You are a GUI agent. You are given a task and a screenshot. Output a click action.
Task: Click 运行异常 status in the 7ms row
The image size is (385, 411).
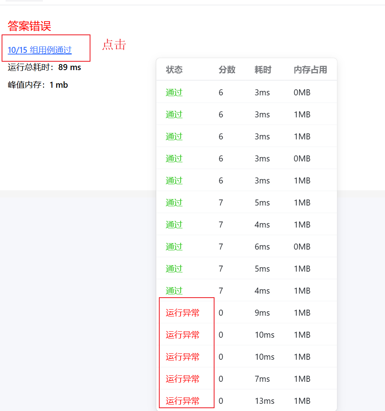[x=182, y=379]
